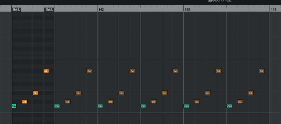Select the bright orange E4 note
281x124 pixels.
35,93
